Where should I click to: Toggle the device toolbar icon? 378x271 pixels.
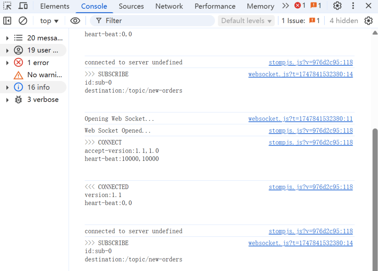(x=23, y=6)
